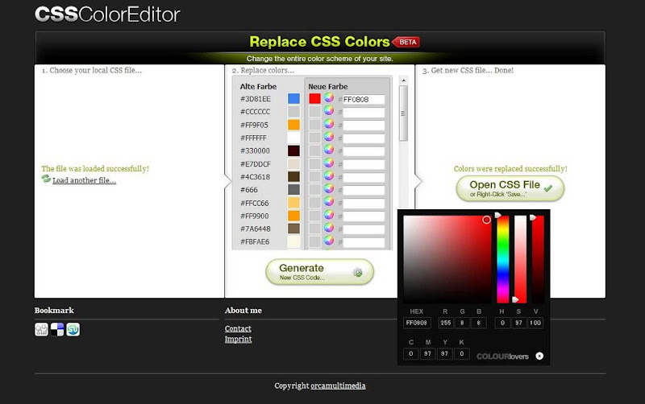Click the color list scrollbar thumb
The image size is (645, 404).
click(x=403, y=113)
